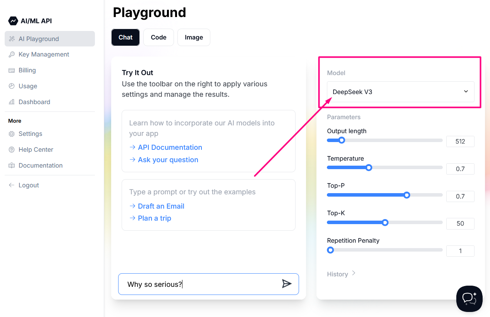Click the send arrow icon in prompt box

click(x=287, y=284)
